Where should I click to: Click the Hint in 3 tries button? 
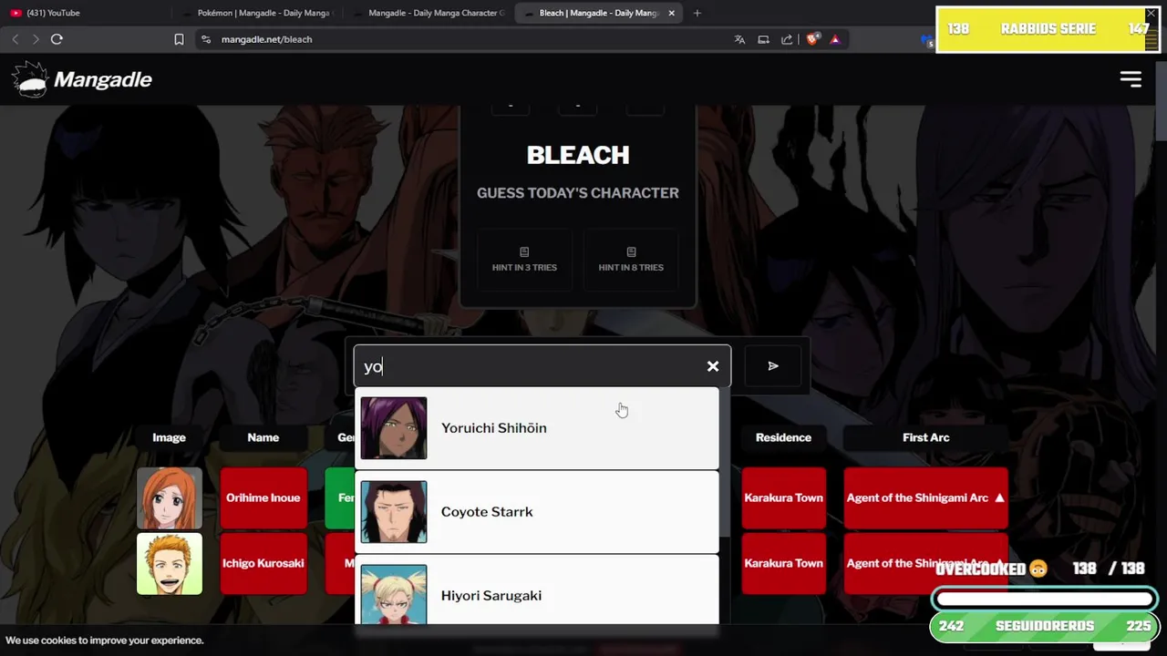524,260
